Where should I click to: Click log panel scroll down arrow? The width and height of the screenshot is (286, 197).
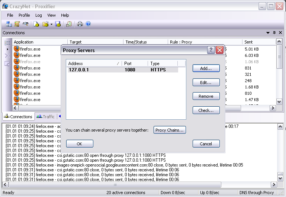[280, 178]
